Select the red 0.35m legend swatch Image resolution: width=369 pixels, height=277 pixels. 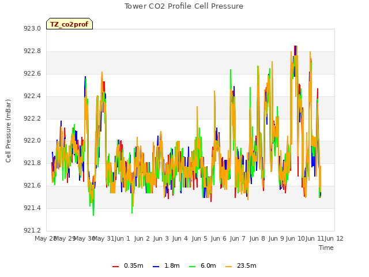pos(115,267)
